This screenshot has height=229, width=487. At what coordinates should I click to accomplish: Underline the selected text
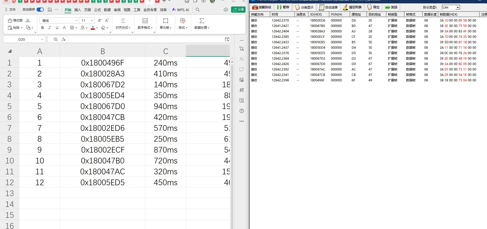[x=57, y=28]
